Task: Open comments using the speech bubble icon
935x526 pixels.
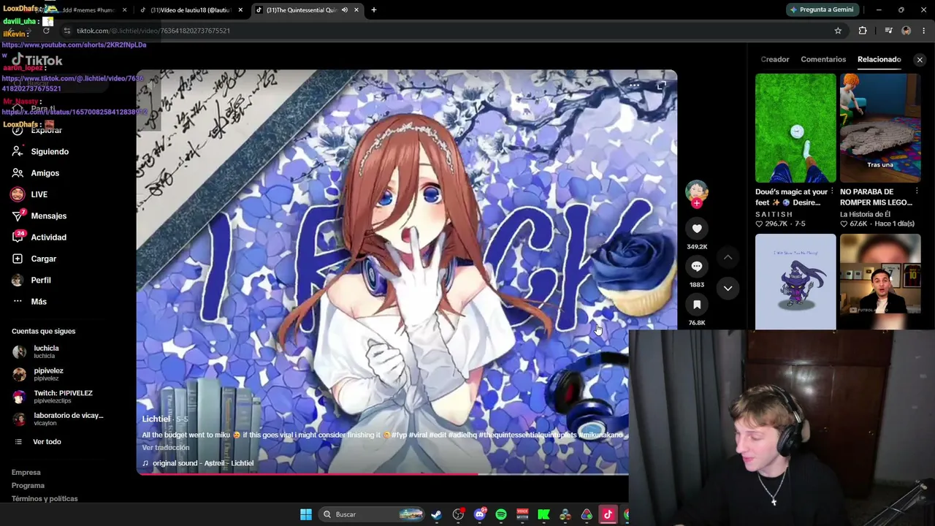Action: 697,267
